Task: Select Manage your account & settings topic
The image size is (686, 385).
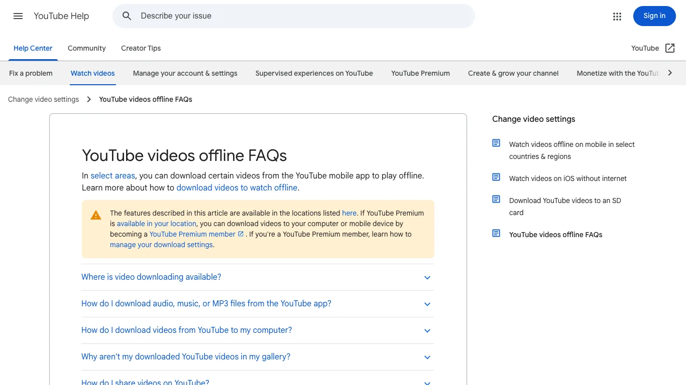Action: coord(185,73)
